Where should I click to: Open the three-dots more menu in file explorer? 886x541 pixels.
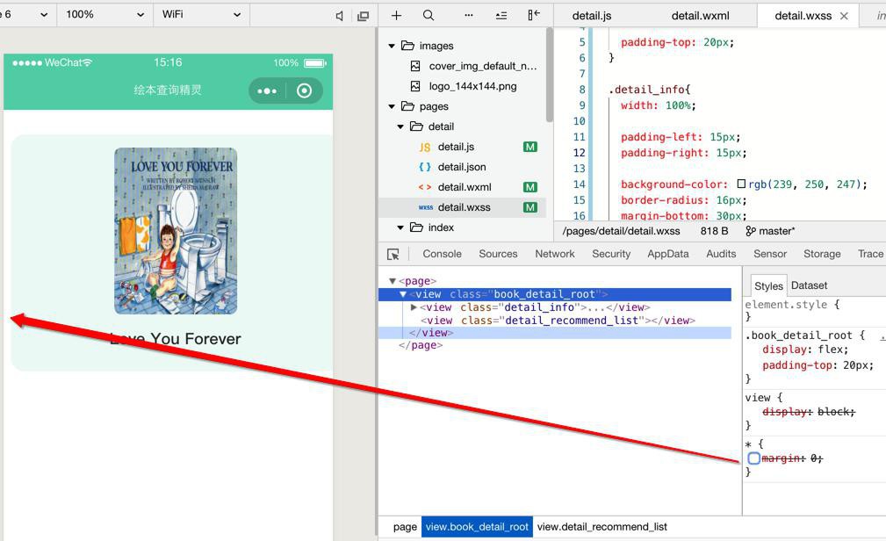[x=468, y=15]
